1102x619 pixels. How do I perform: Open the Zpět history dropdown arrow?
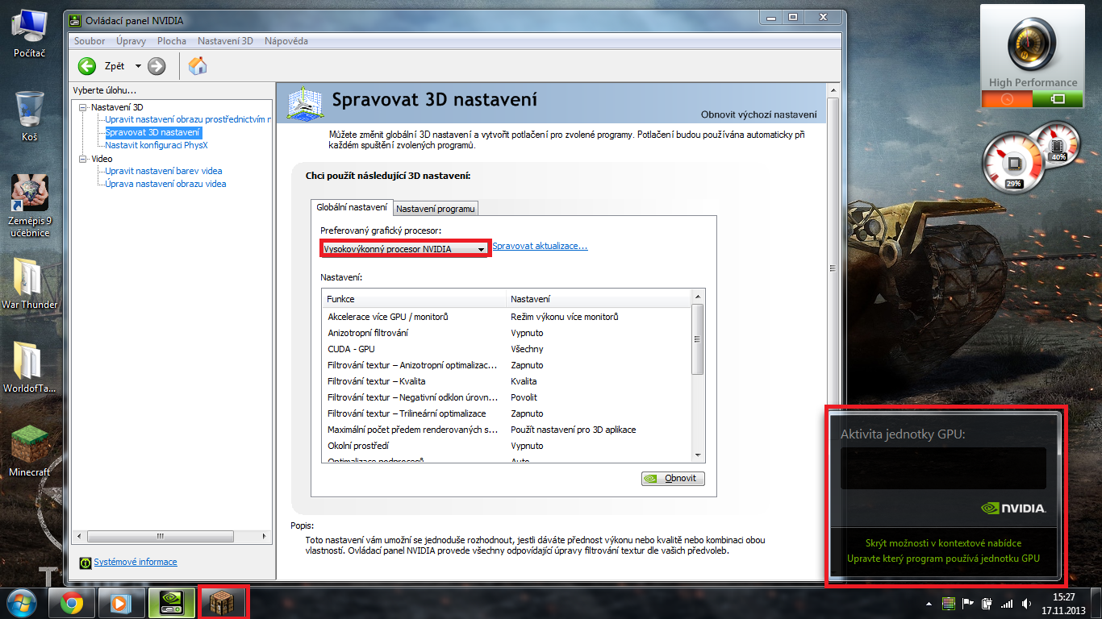(138, 66)
